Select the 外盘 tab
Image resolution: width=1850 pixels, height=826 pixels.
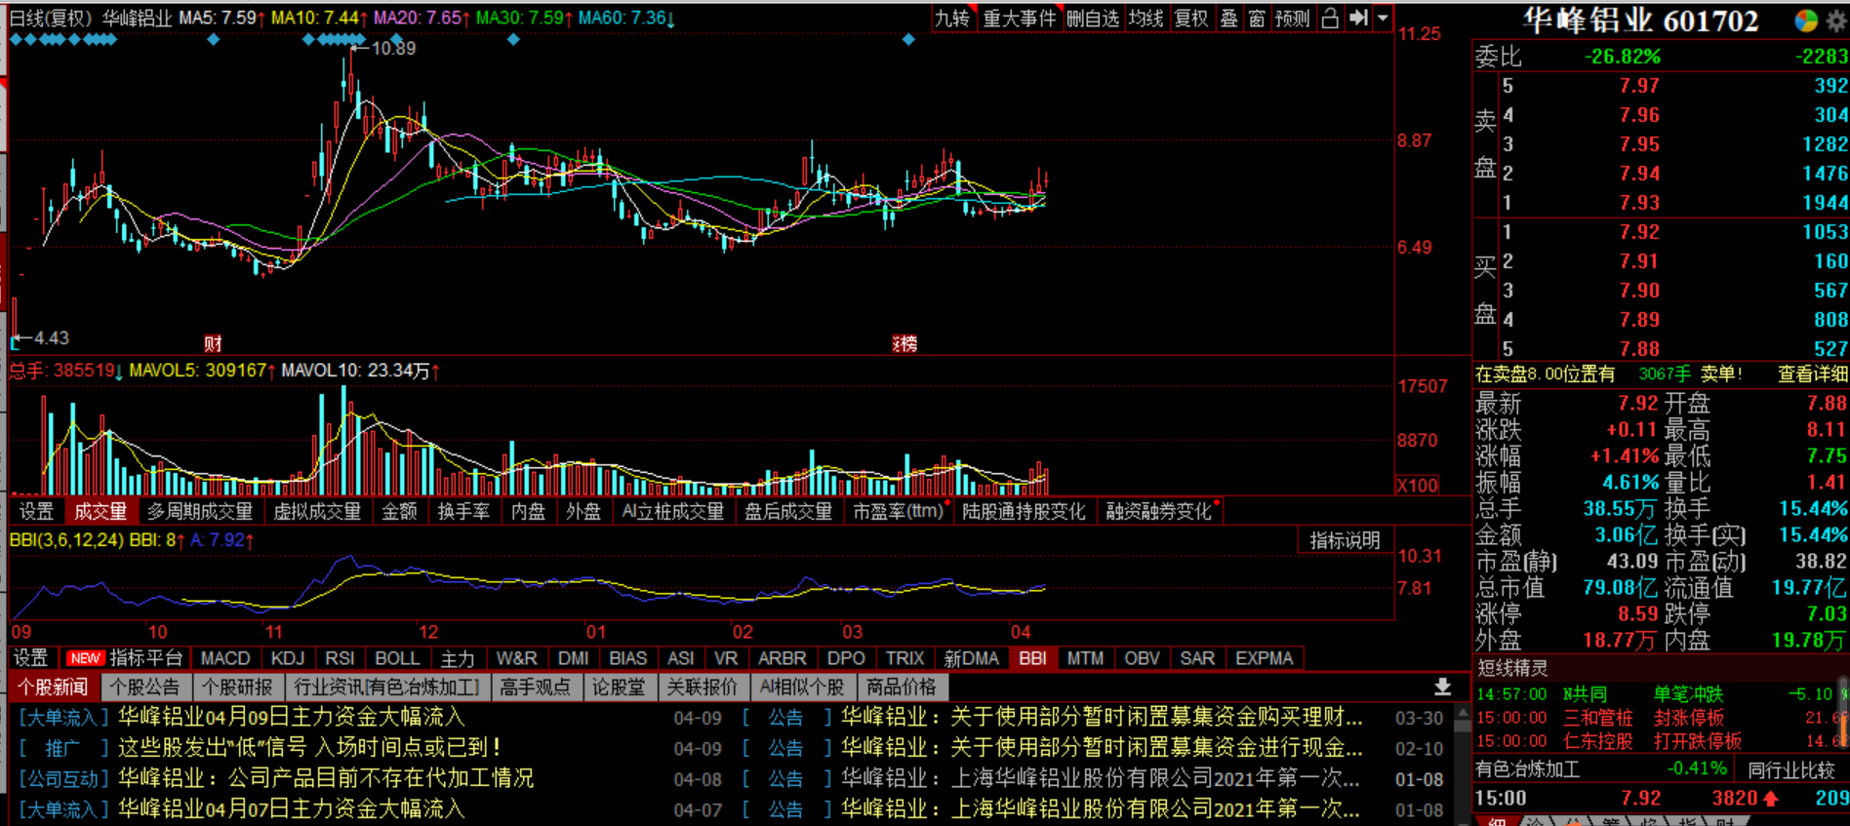pyautogui.click(x=583, y=511)
